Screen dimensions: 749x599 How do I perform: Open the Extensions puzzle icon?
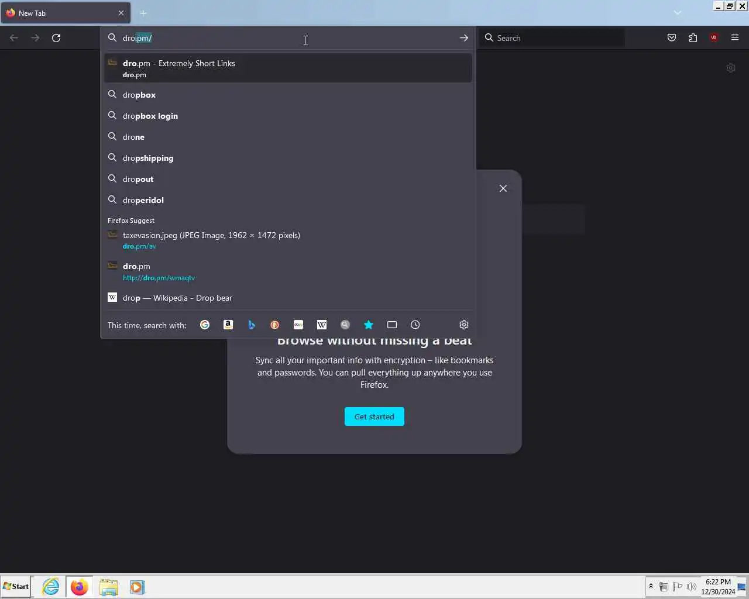click(x=693, y=38)
